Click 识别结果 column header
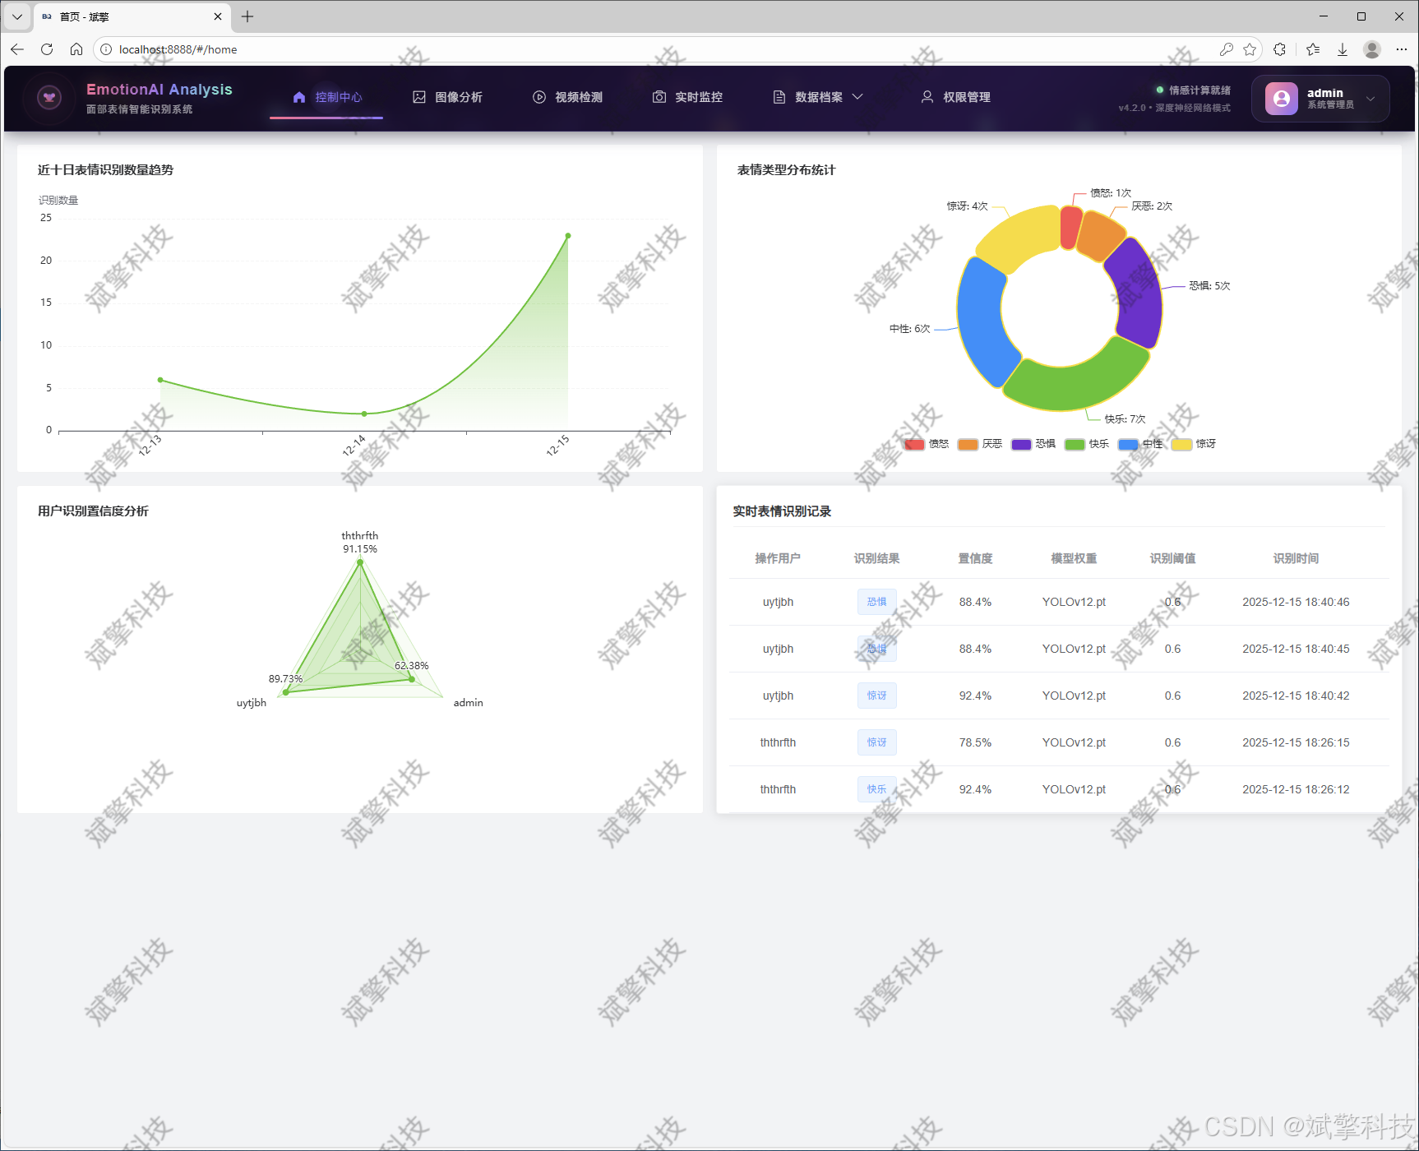Viewport: 1419px width, 1151px height. (876, 558)
